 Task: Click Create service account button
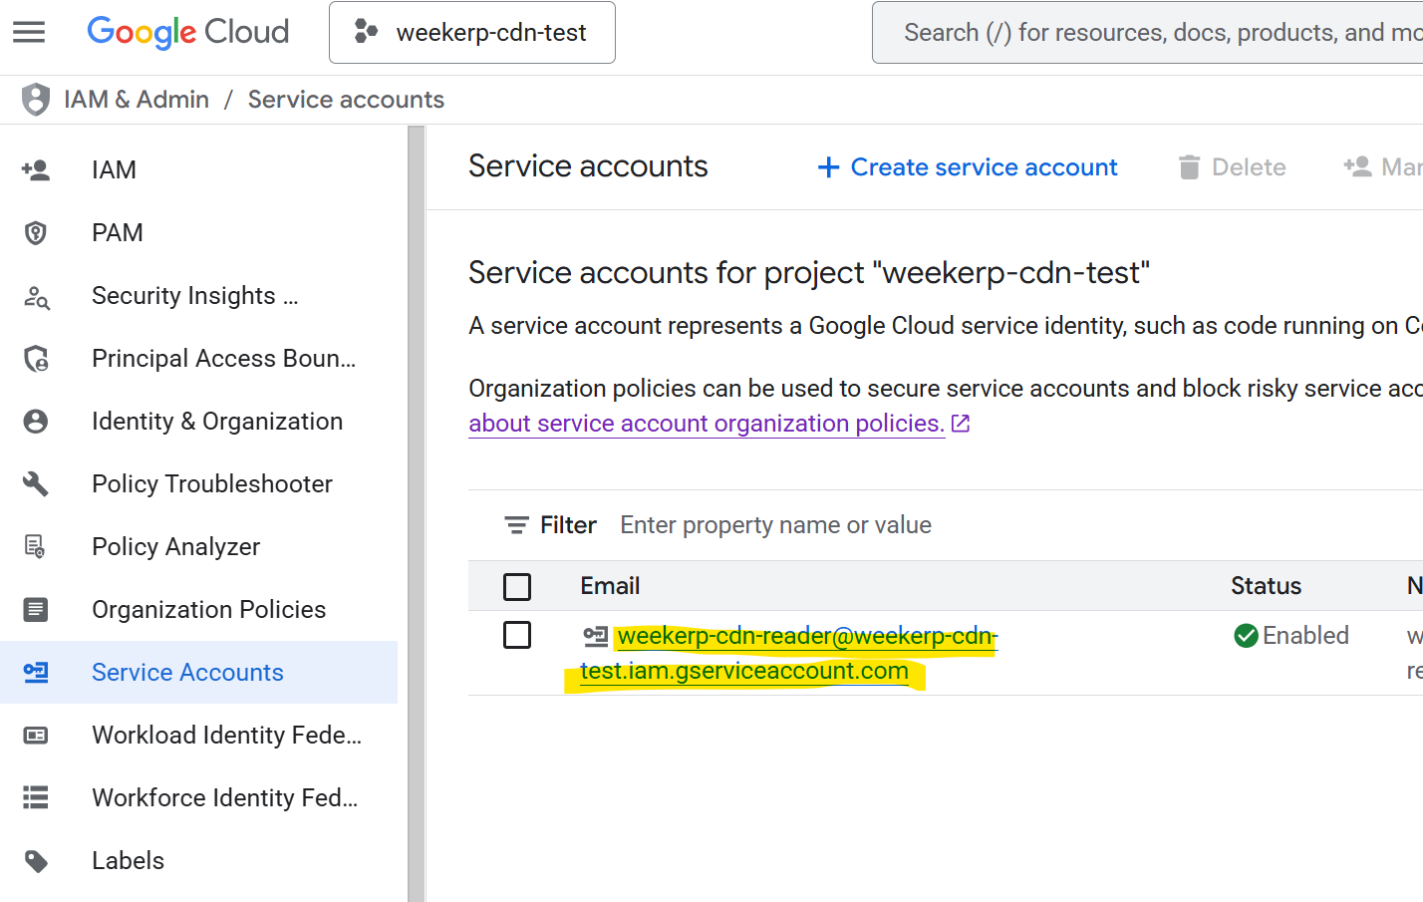(x=968, y=167)
